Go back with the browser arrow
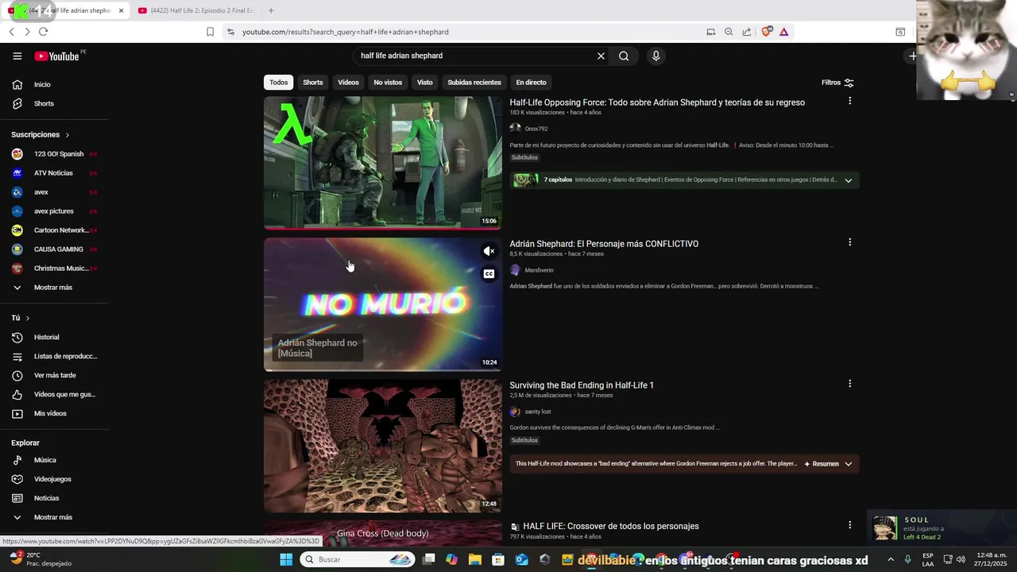 [x=11, y=32]
